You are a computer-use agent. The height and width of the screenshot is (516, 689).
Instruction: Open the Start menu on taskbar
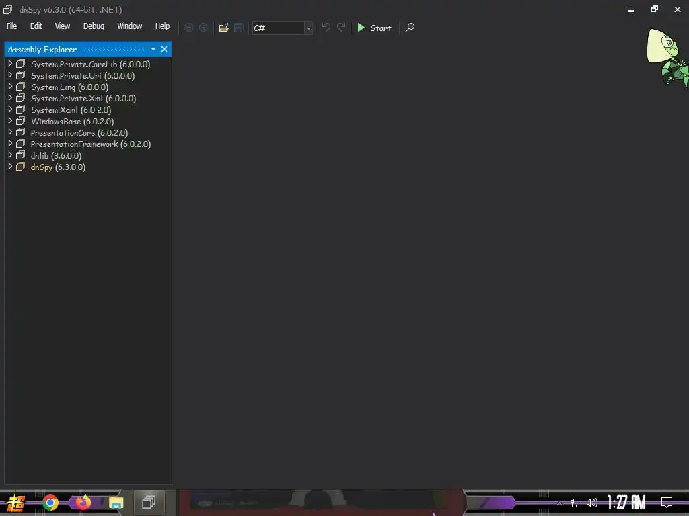[x=16, y=503]
